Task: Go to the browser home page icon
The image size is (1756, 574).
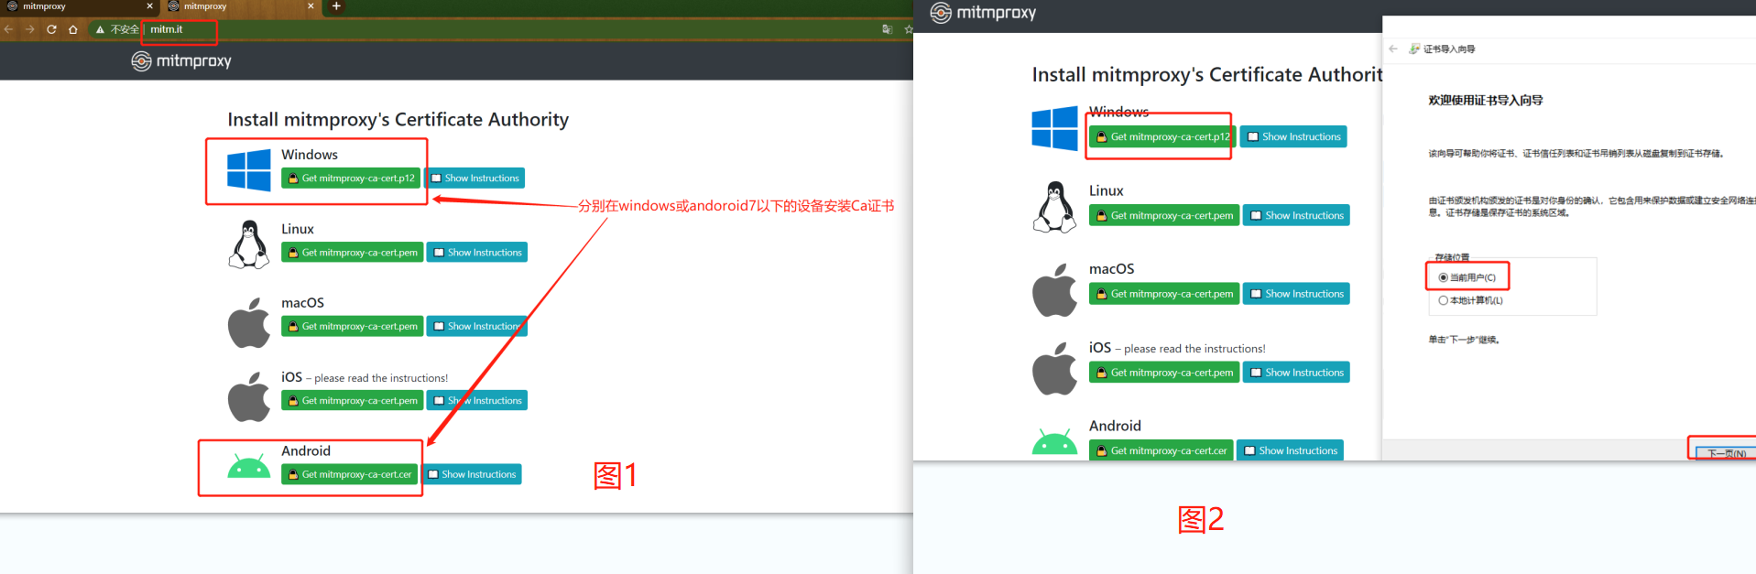Action: point(72,29)
